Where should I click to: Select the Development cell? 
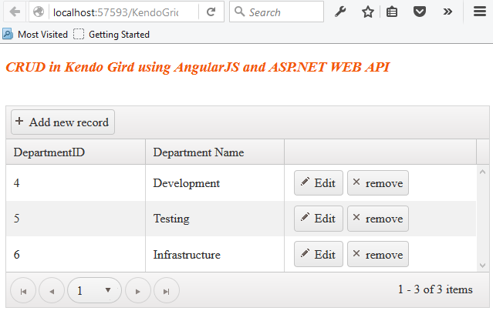tap(214, 183)
